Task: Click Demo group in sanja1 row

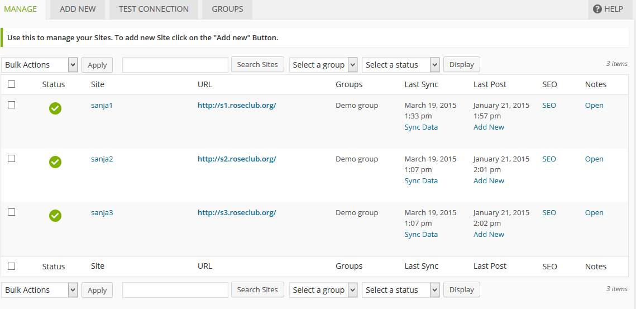Action: (x=357, y=105)
